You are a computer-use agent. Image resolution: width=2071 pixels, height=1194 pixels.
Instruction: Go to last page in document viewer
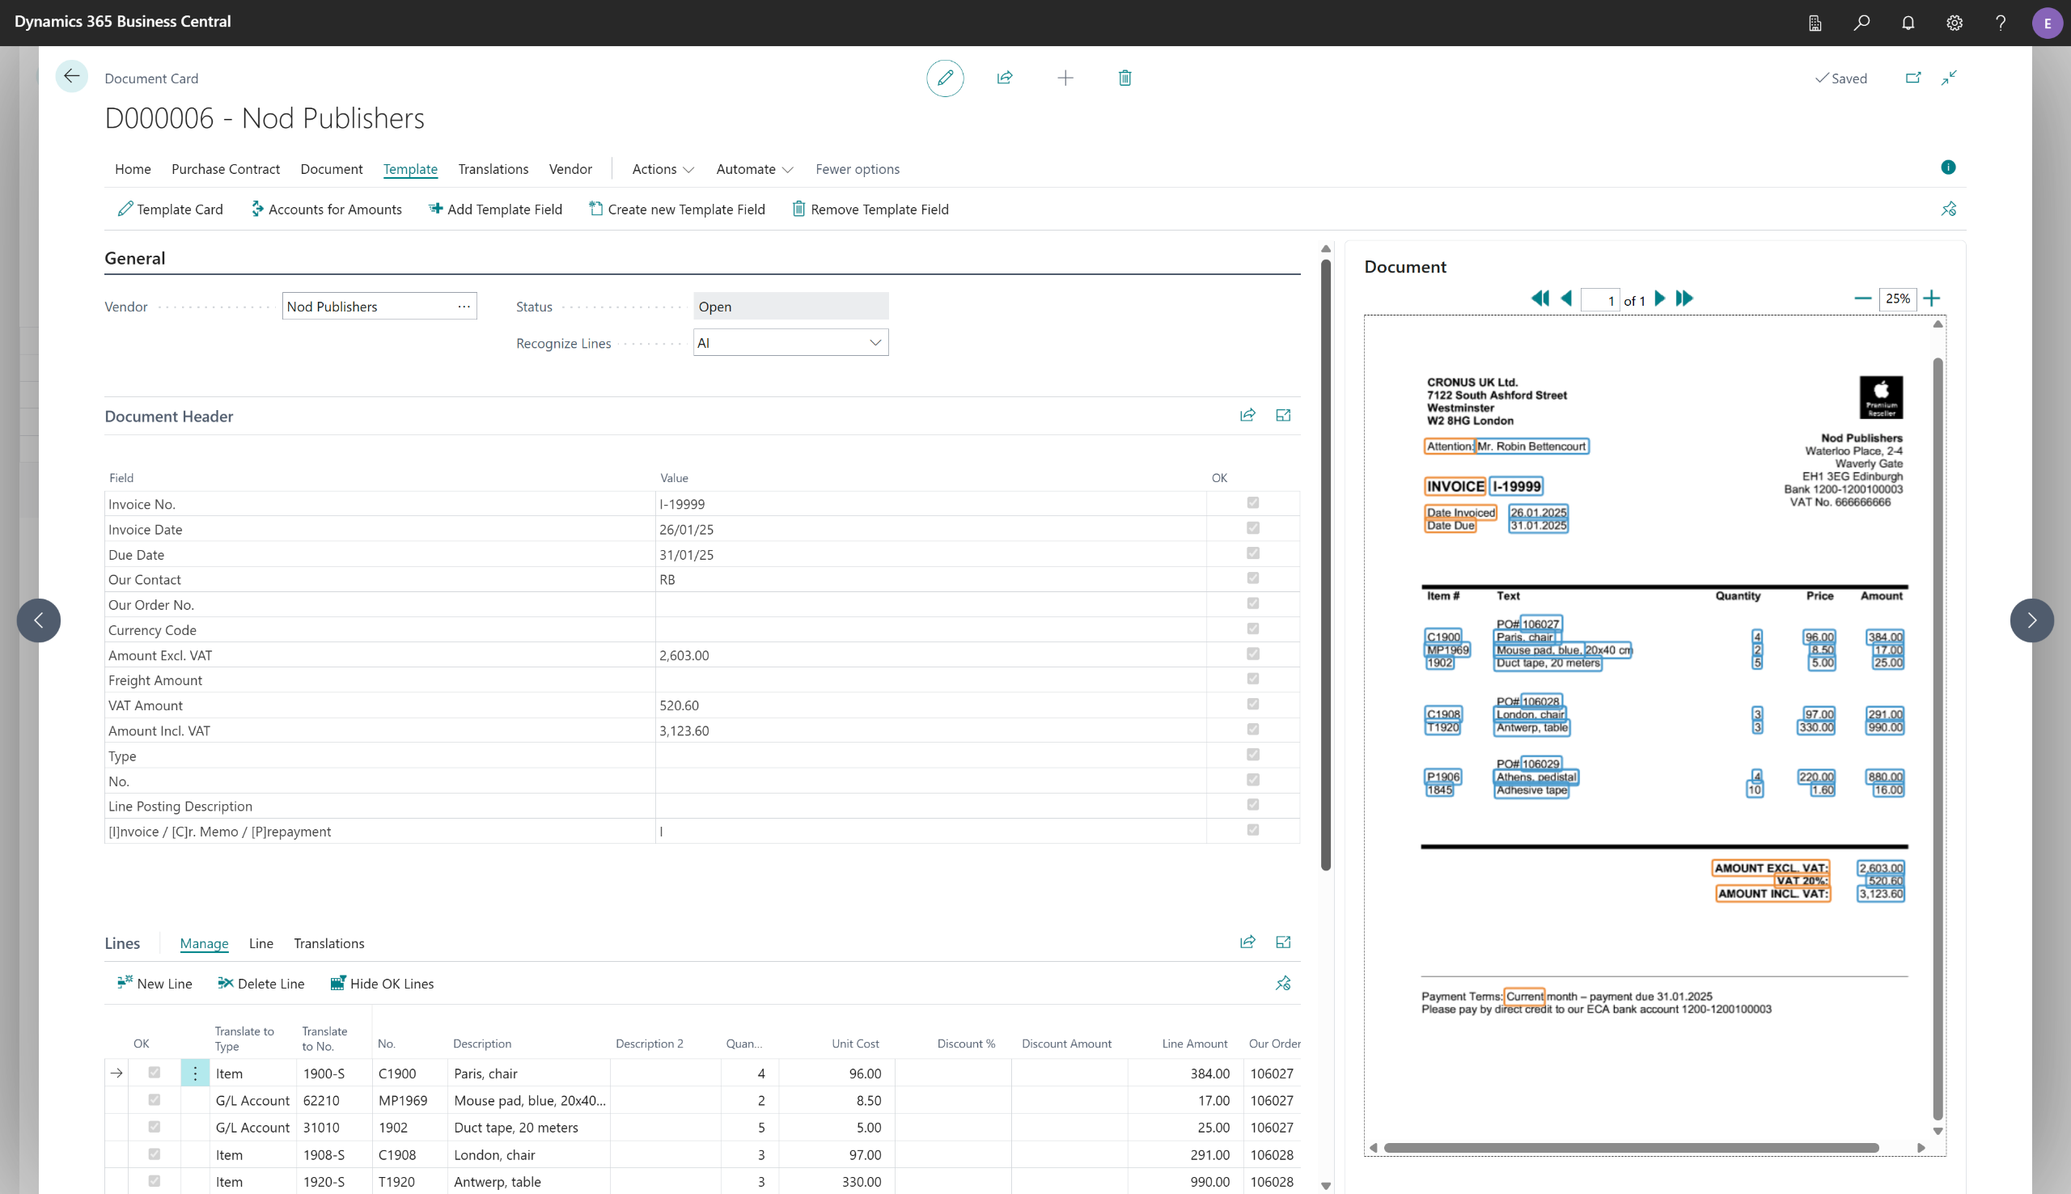tap(1684, 298)
